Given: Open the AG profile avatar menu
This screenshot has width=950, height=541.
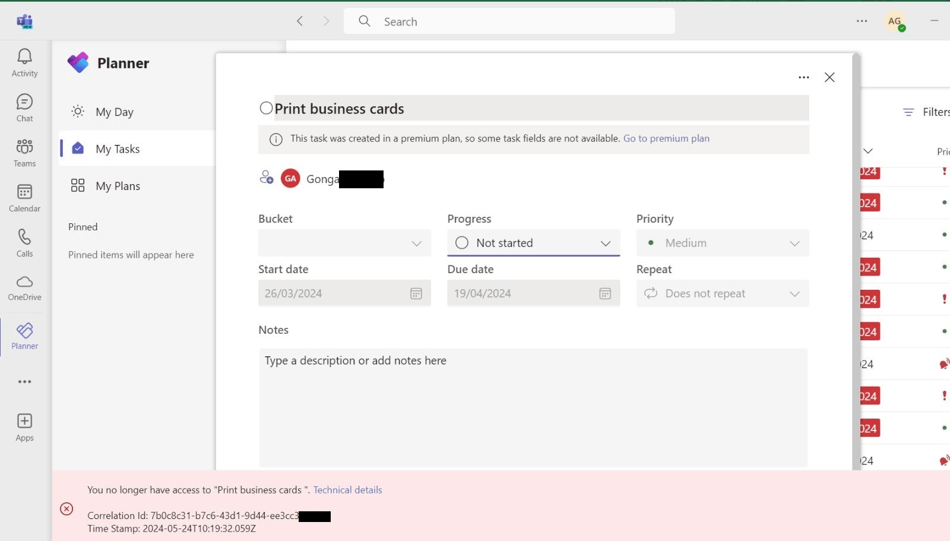Looking at the screenshot, I should click(x=895, y=21).
